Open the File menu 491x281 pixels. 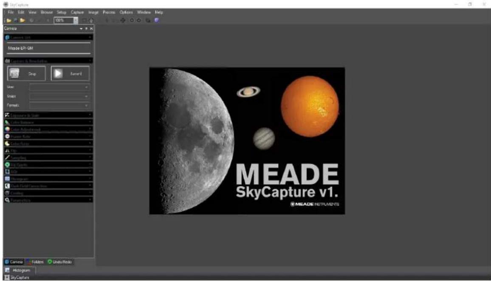[x=11, y=12]
